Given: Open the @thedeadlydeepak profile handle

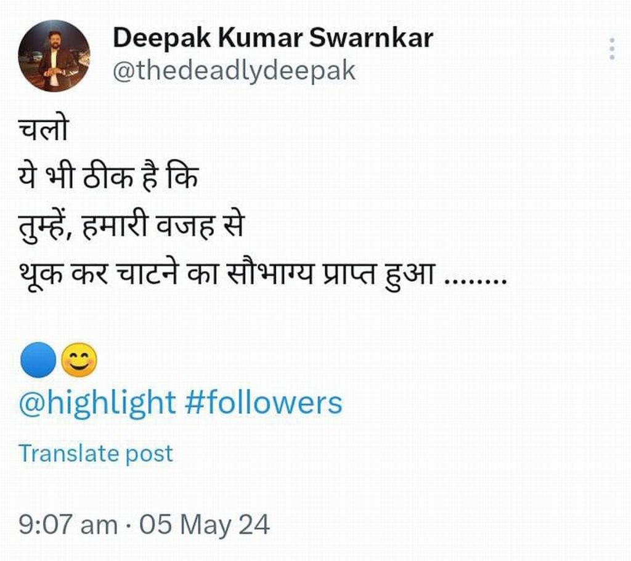Looking at the screenshot, I should click(x=236, y=70).
